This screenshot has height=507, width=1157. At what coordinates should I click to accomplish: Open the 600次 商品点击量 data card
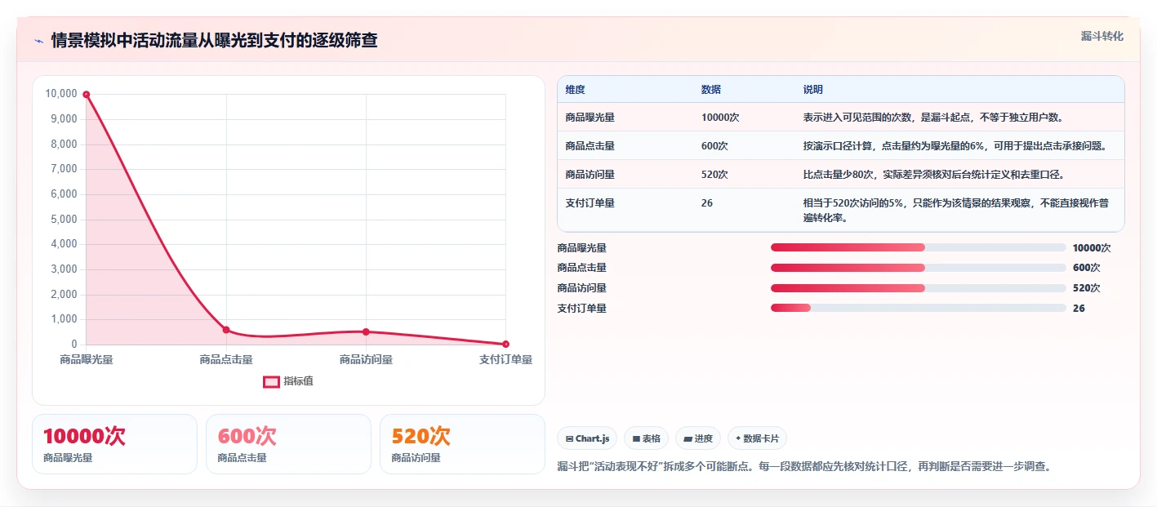(288, 444)
